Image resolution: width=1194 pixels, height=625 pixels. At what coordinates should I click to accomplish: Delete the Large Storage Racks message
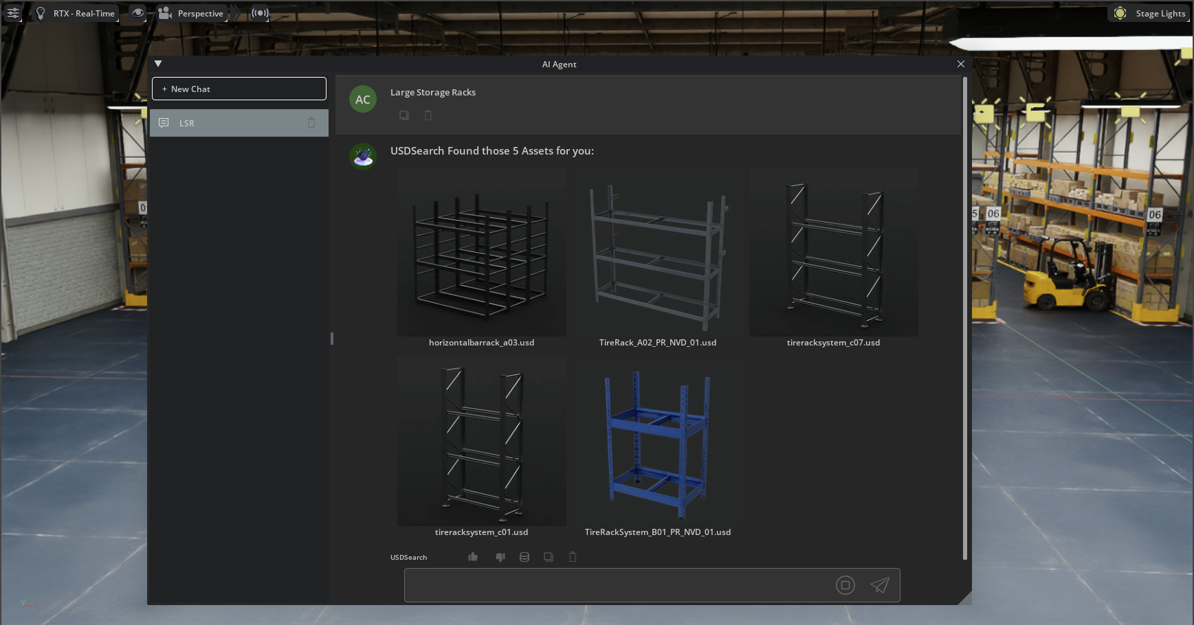[x=428, y=115]
